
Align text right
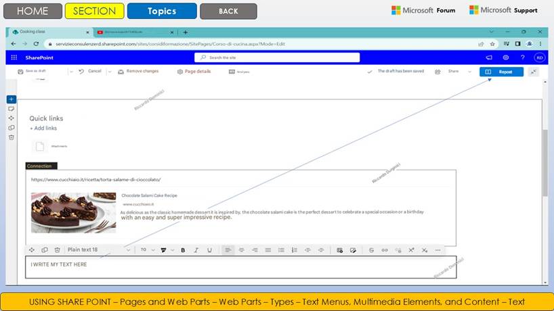tap(255, 250)
